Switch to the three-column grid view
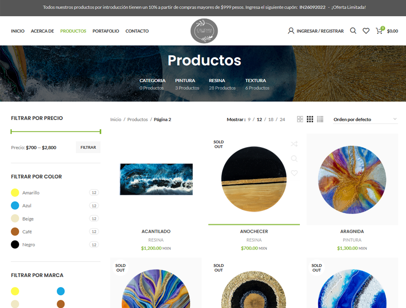The image size is (406, 308). tap(310, 119)
